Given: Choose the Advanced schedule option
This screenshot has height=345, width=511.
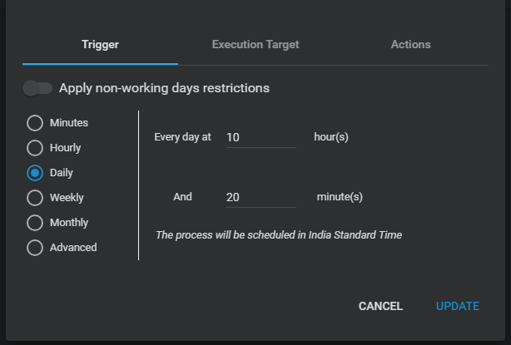Looking at the screenshot, I should (35, 248).
